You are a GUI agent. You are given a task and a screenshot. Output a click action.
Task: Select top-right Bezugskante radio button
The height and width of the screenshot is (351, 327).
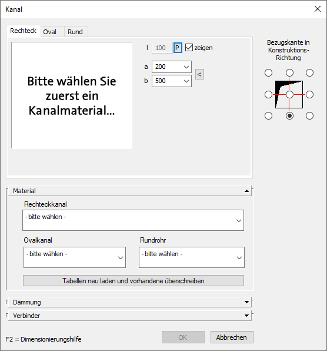pos(309,73)
